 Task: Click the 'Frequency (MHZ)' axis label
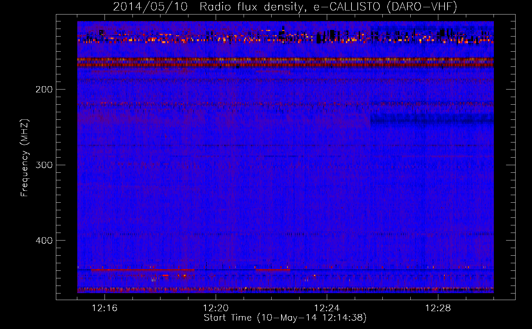pos(25,158)
